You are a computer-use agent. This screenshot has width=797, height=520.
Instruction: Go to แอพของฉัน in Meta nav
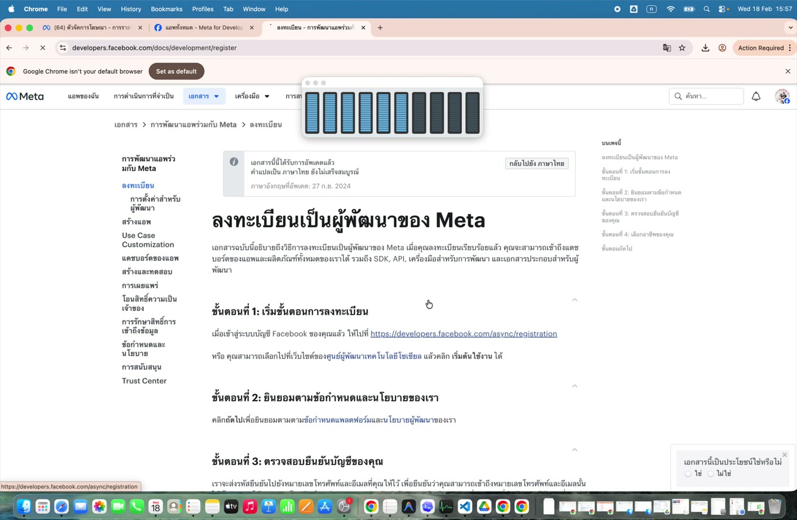pos(83,96)
